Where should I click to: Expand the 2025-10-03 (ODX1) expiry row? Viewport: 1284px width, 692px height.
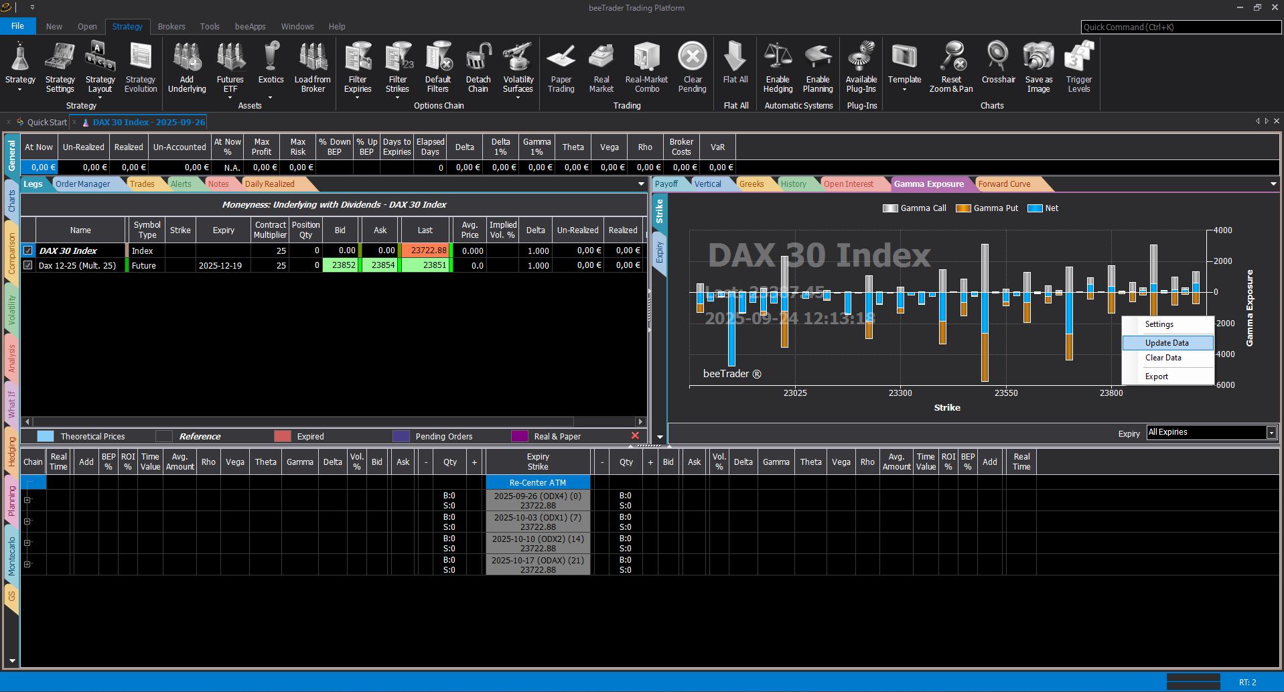point(27,521)
